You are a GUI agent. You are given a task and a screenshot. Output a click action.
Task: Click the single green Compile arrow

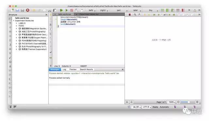coord(66,10)
